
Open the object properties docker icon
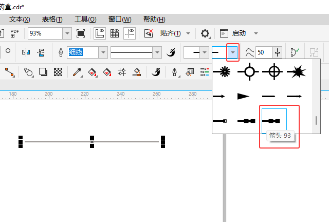(x=190, y=72)
